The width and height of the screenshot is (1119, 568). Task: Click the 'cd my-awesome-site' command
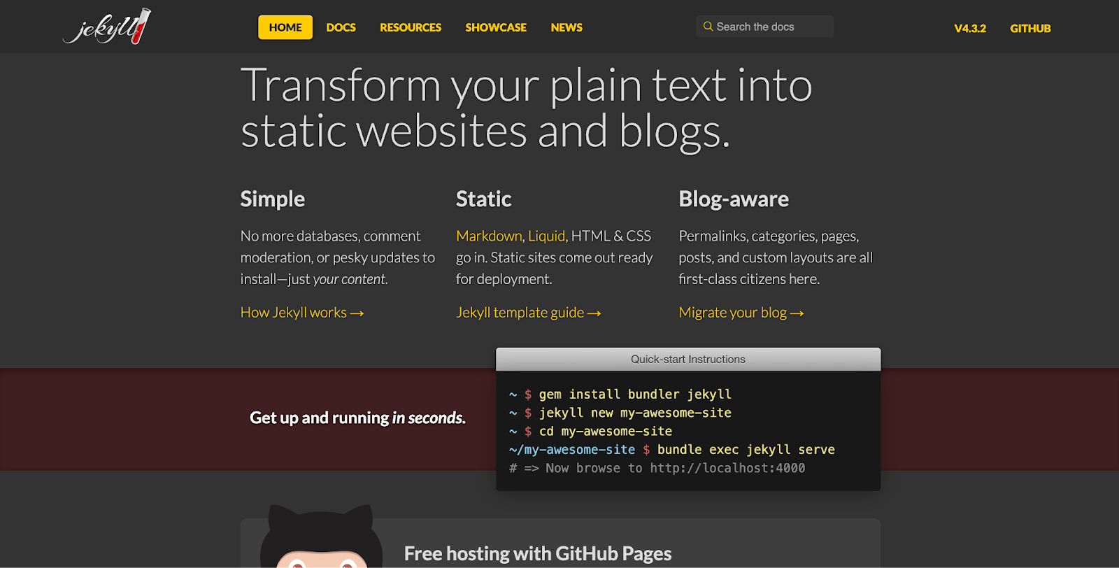(606, 431)
